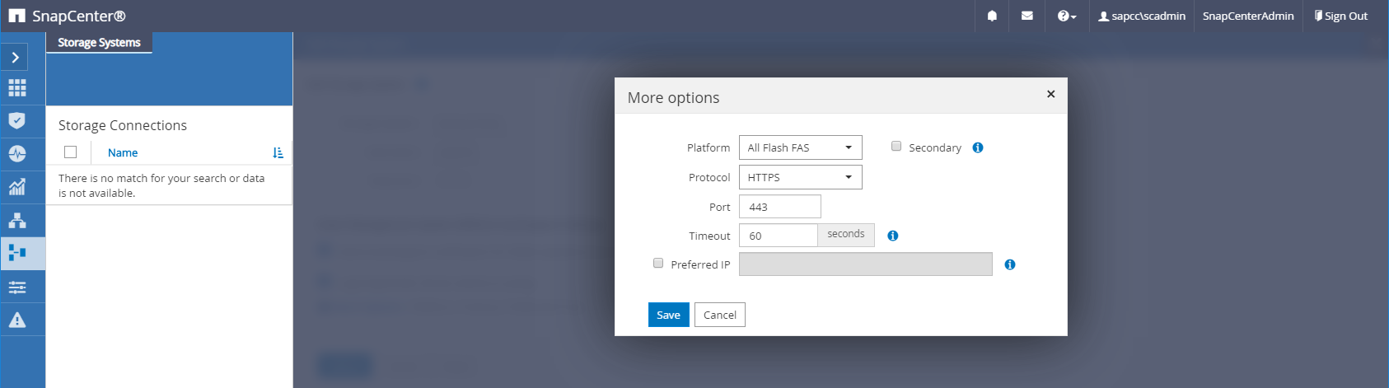
Task: Open the Reports chart icon
Action: [17, 187]
